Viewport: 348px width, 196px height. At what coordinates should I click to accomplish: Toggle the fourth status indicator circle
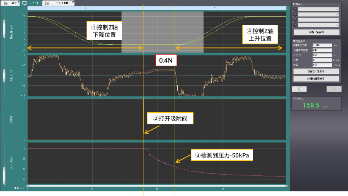tap(295, 24)
